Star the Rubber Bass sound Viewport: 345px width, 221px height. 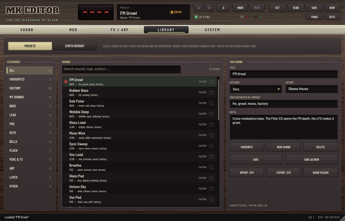[211, 92]
